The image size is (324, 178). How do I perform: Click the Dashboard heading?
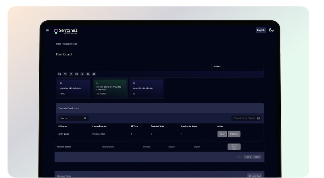[x=64, y=54]
